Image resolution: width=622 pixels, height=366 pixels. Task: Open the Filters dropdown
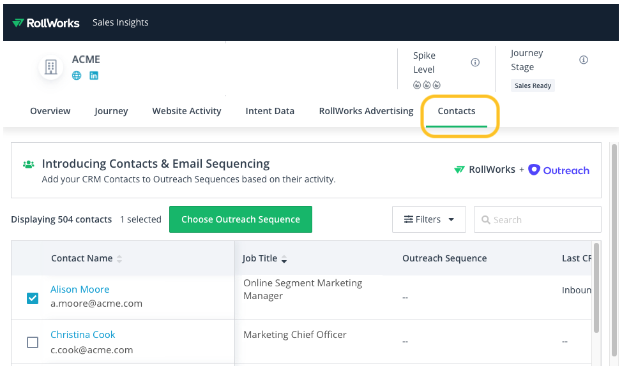point(429,219)
